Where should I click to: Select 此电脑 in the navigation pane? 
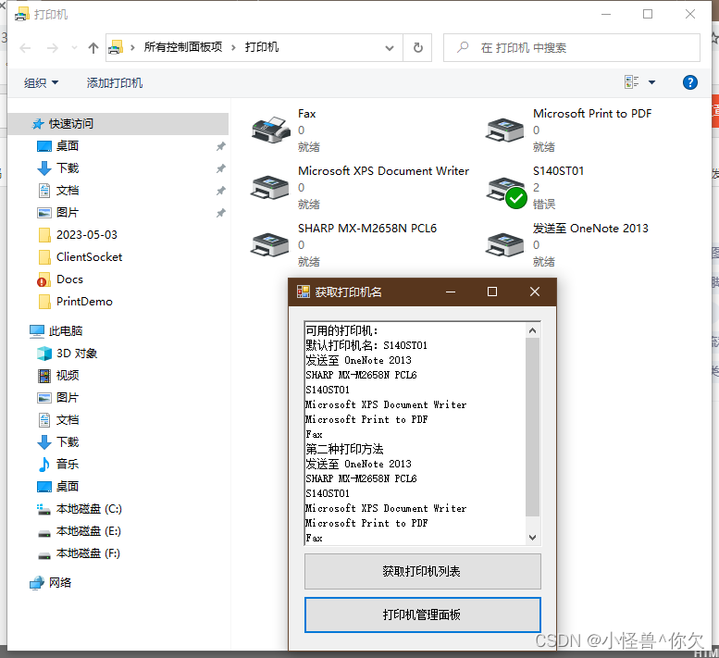[56, 330]
